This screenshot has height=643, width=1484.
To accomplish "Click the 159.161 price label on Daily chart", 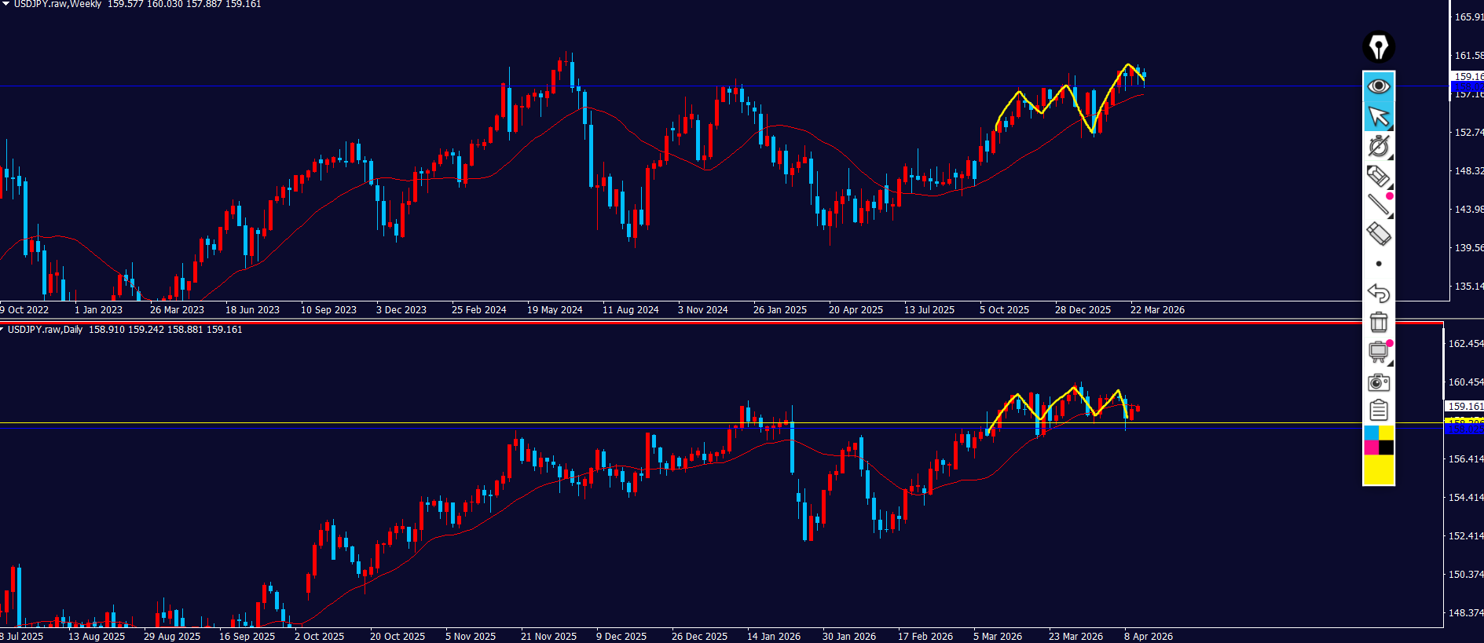I will click(x=1465, y=407).
